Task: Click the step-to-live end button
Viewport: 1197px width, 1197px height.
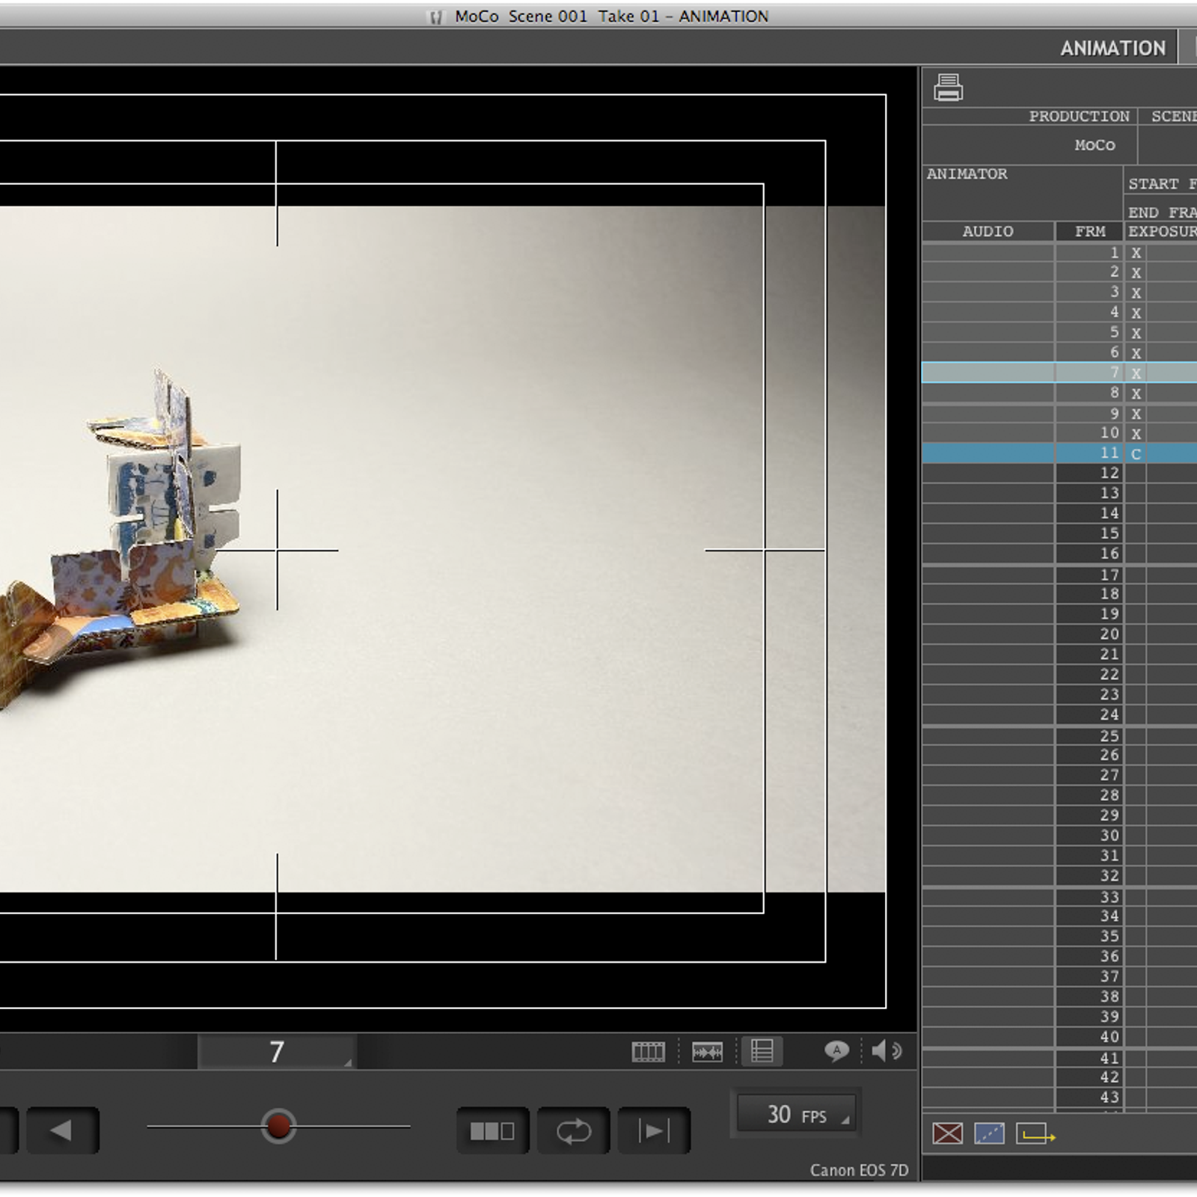Action: (x=654, y=1130)
